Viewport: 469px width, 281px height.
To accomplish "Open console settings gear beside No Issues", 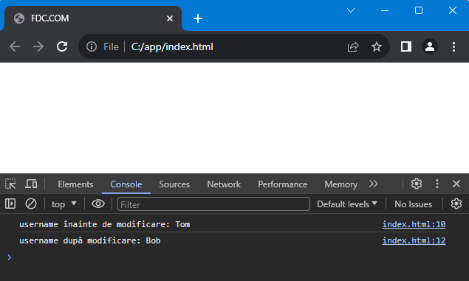I will tap(456, 204).
